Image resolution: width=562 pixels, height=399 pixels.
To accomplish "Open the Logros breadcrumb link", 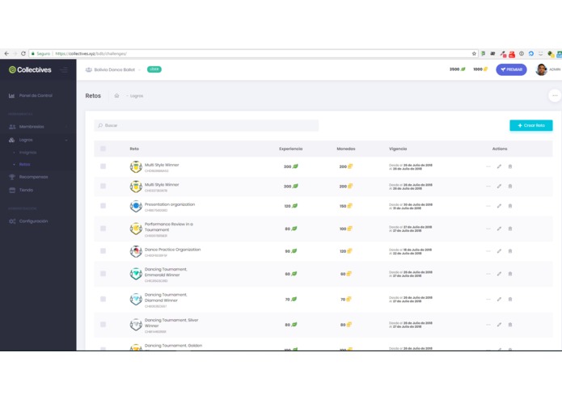I will click(136, 96).
